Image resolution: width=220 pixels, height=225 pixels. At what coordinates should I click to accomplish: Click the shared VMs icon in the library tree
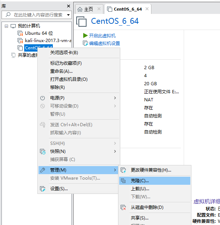[x=13, y=55]
